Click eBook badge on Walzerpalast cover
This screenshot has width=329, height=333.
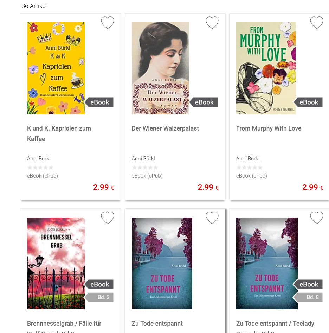(204, 102)
